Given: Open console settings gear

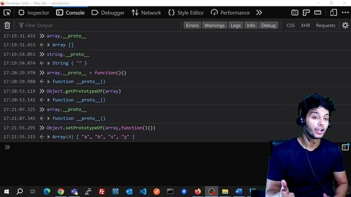Looking at the screenshot, I should tap(345, 25).
